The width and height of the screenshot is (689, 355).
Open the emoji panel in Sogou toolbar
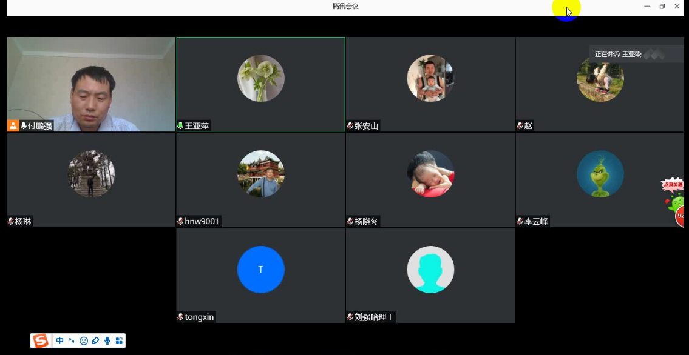pyautogui.click(x=84, y=340)
